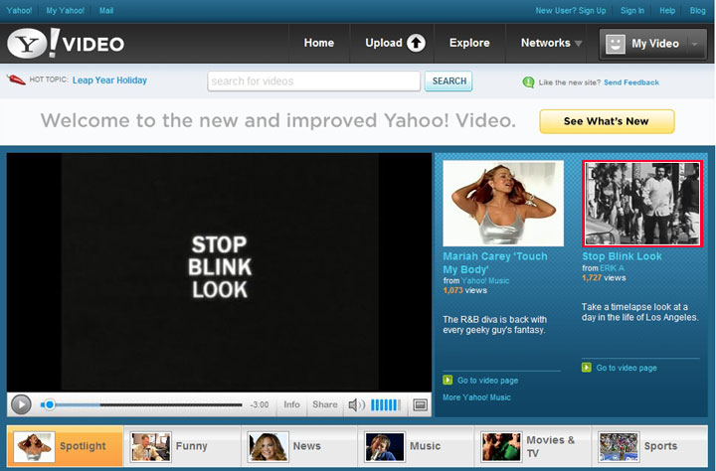Image resolution: width=716 pixels, height=471 pixels.
Task: Select the News category tab
Action: tap(298, 446)
